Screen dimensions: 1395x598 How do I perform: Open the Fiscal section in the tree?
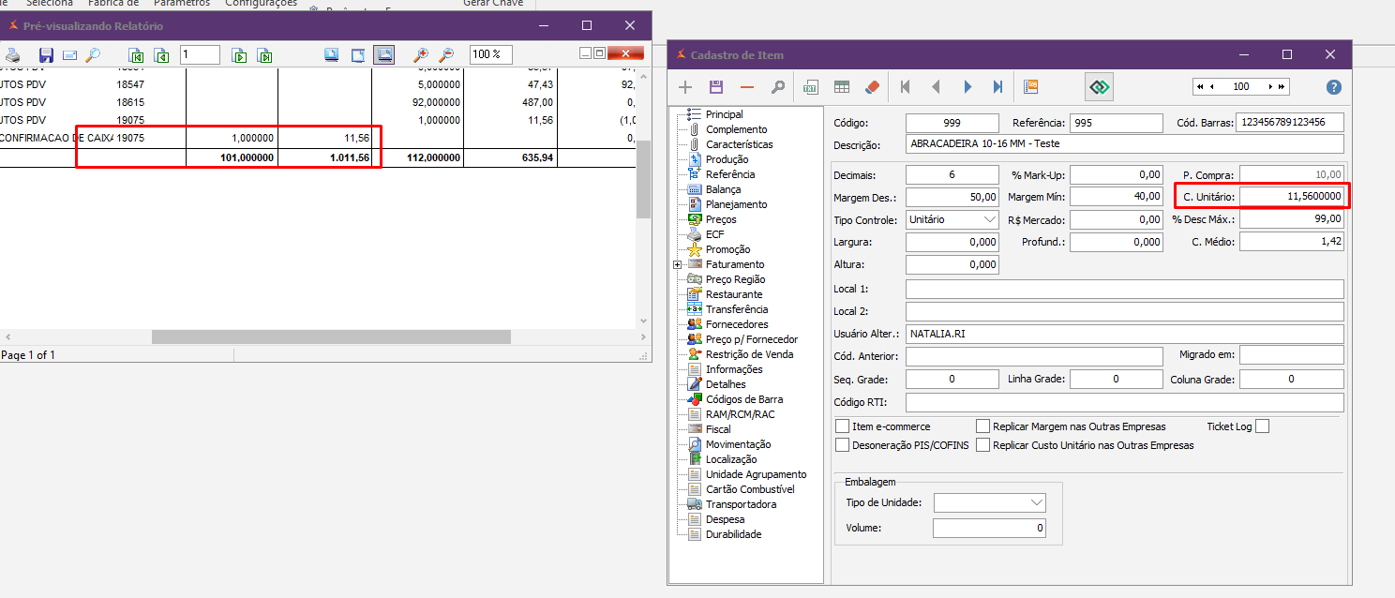719,429
